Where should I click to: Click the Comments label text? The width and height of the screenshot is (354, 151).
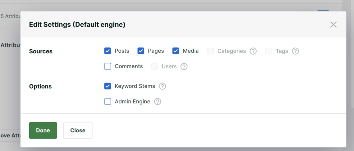click(x=129, y=66)
